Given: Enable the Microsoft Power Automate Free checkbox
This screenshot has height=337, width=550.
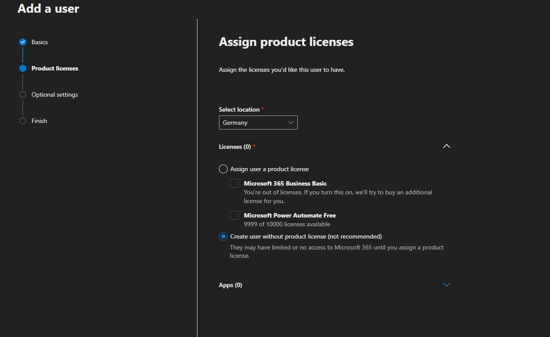Looking at the screenshot, I should [234, 215].
